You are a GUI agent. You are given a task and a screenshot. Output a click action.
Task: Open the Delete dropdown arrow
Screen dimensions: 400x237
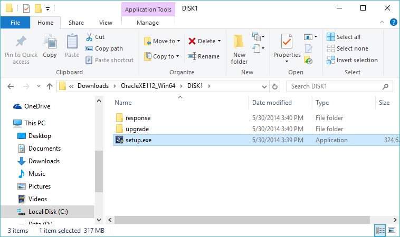219,41
